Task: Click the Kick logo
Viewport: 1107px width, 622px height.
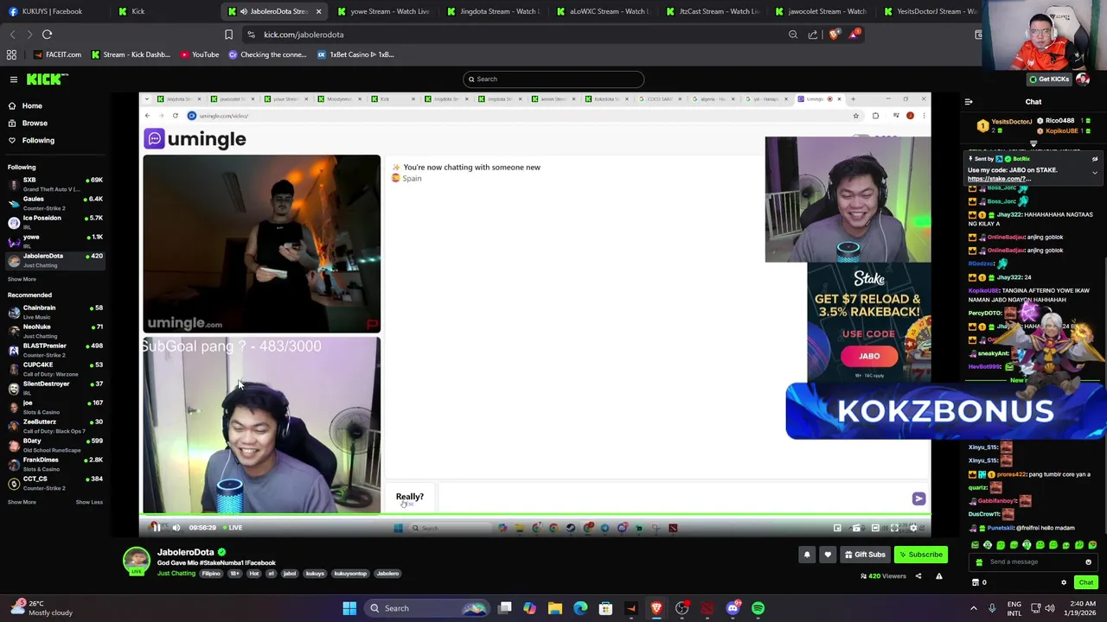Action: click(47, 79)
